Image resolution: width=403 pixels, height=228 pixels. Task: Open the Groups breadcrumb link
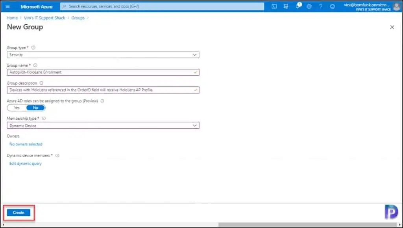coord(78,18)
